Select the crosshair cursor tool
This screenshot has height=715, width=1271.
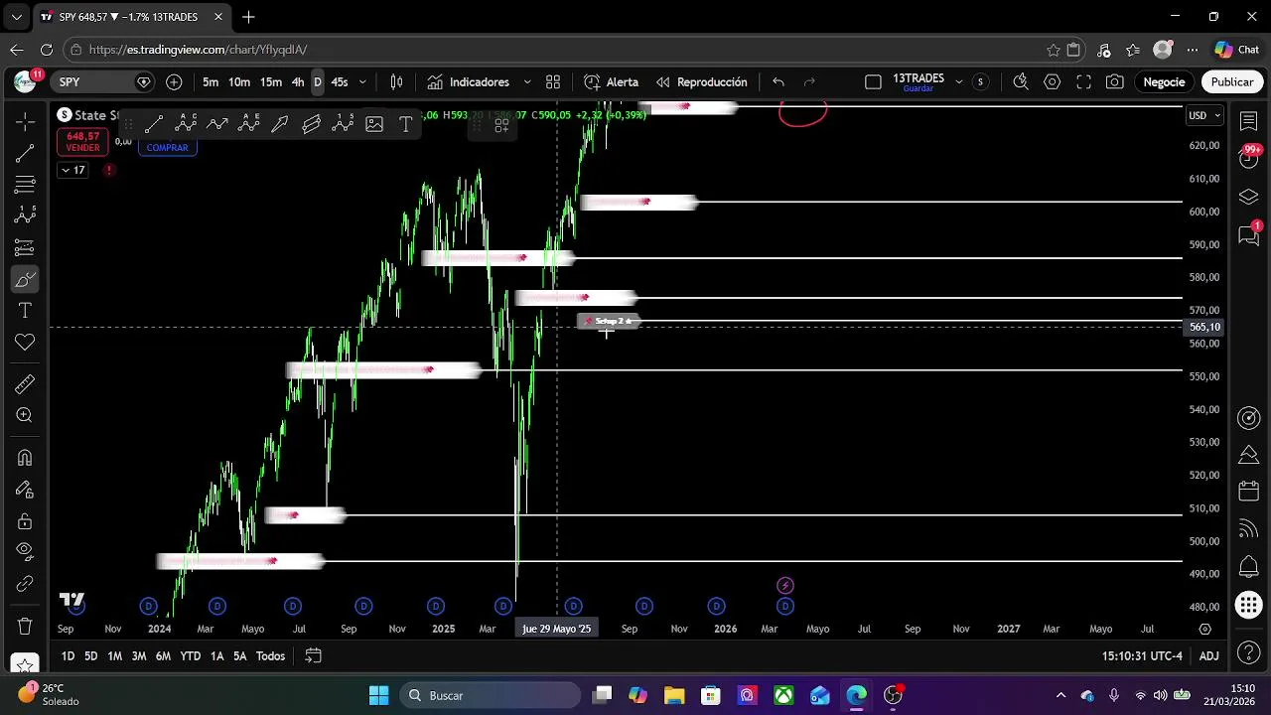click(x=25, y=121)
